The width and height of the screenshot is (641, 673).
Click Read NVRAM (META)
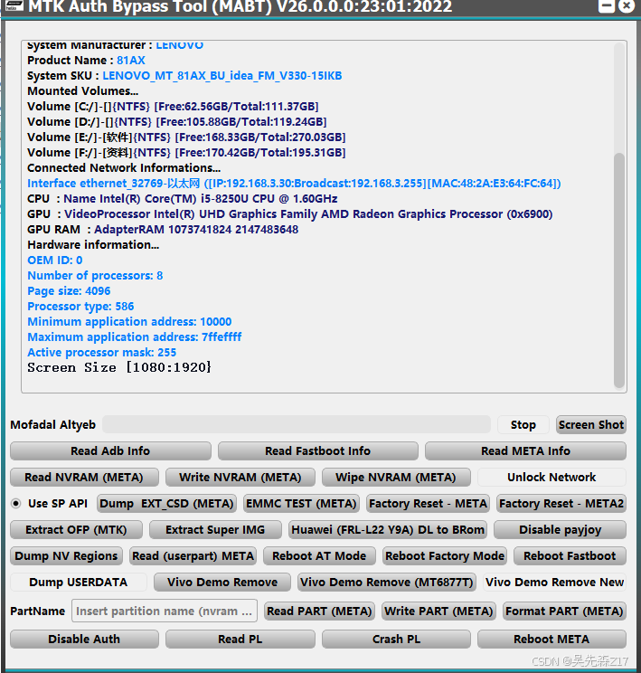[x=84, y=477]
